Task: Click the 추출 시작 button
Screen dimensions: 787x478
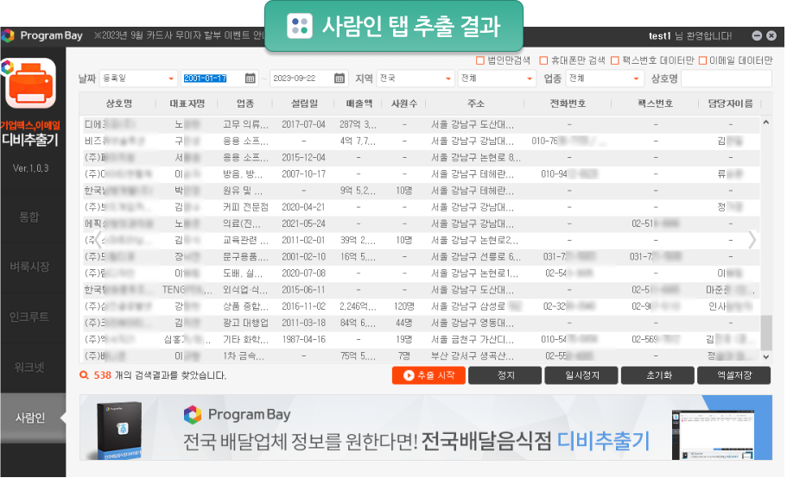Action: click(x=428, y=375)
